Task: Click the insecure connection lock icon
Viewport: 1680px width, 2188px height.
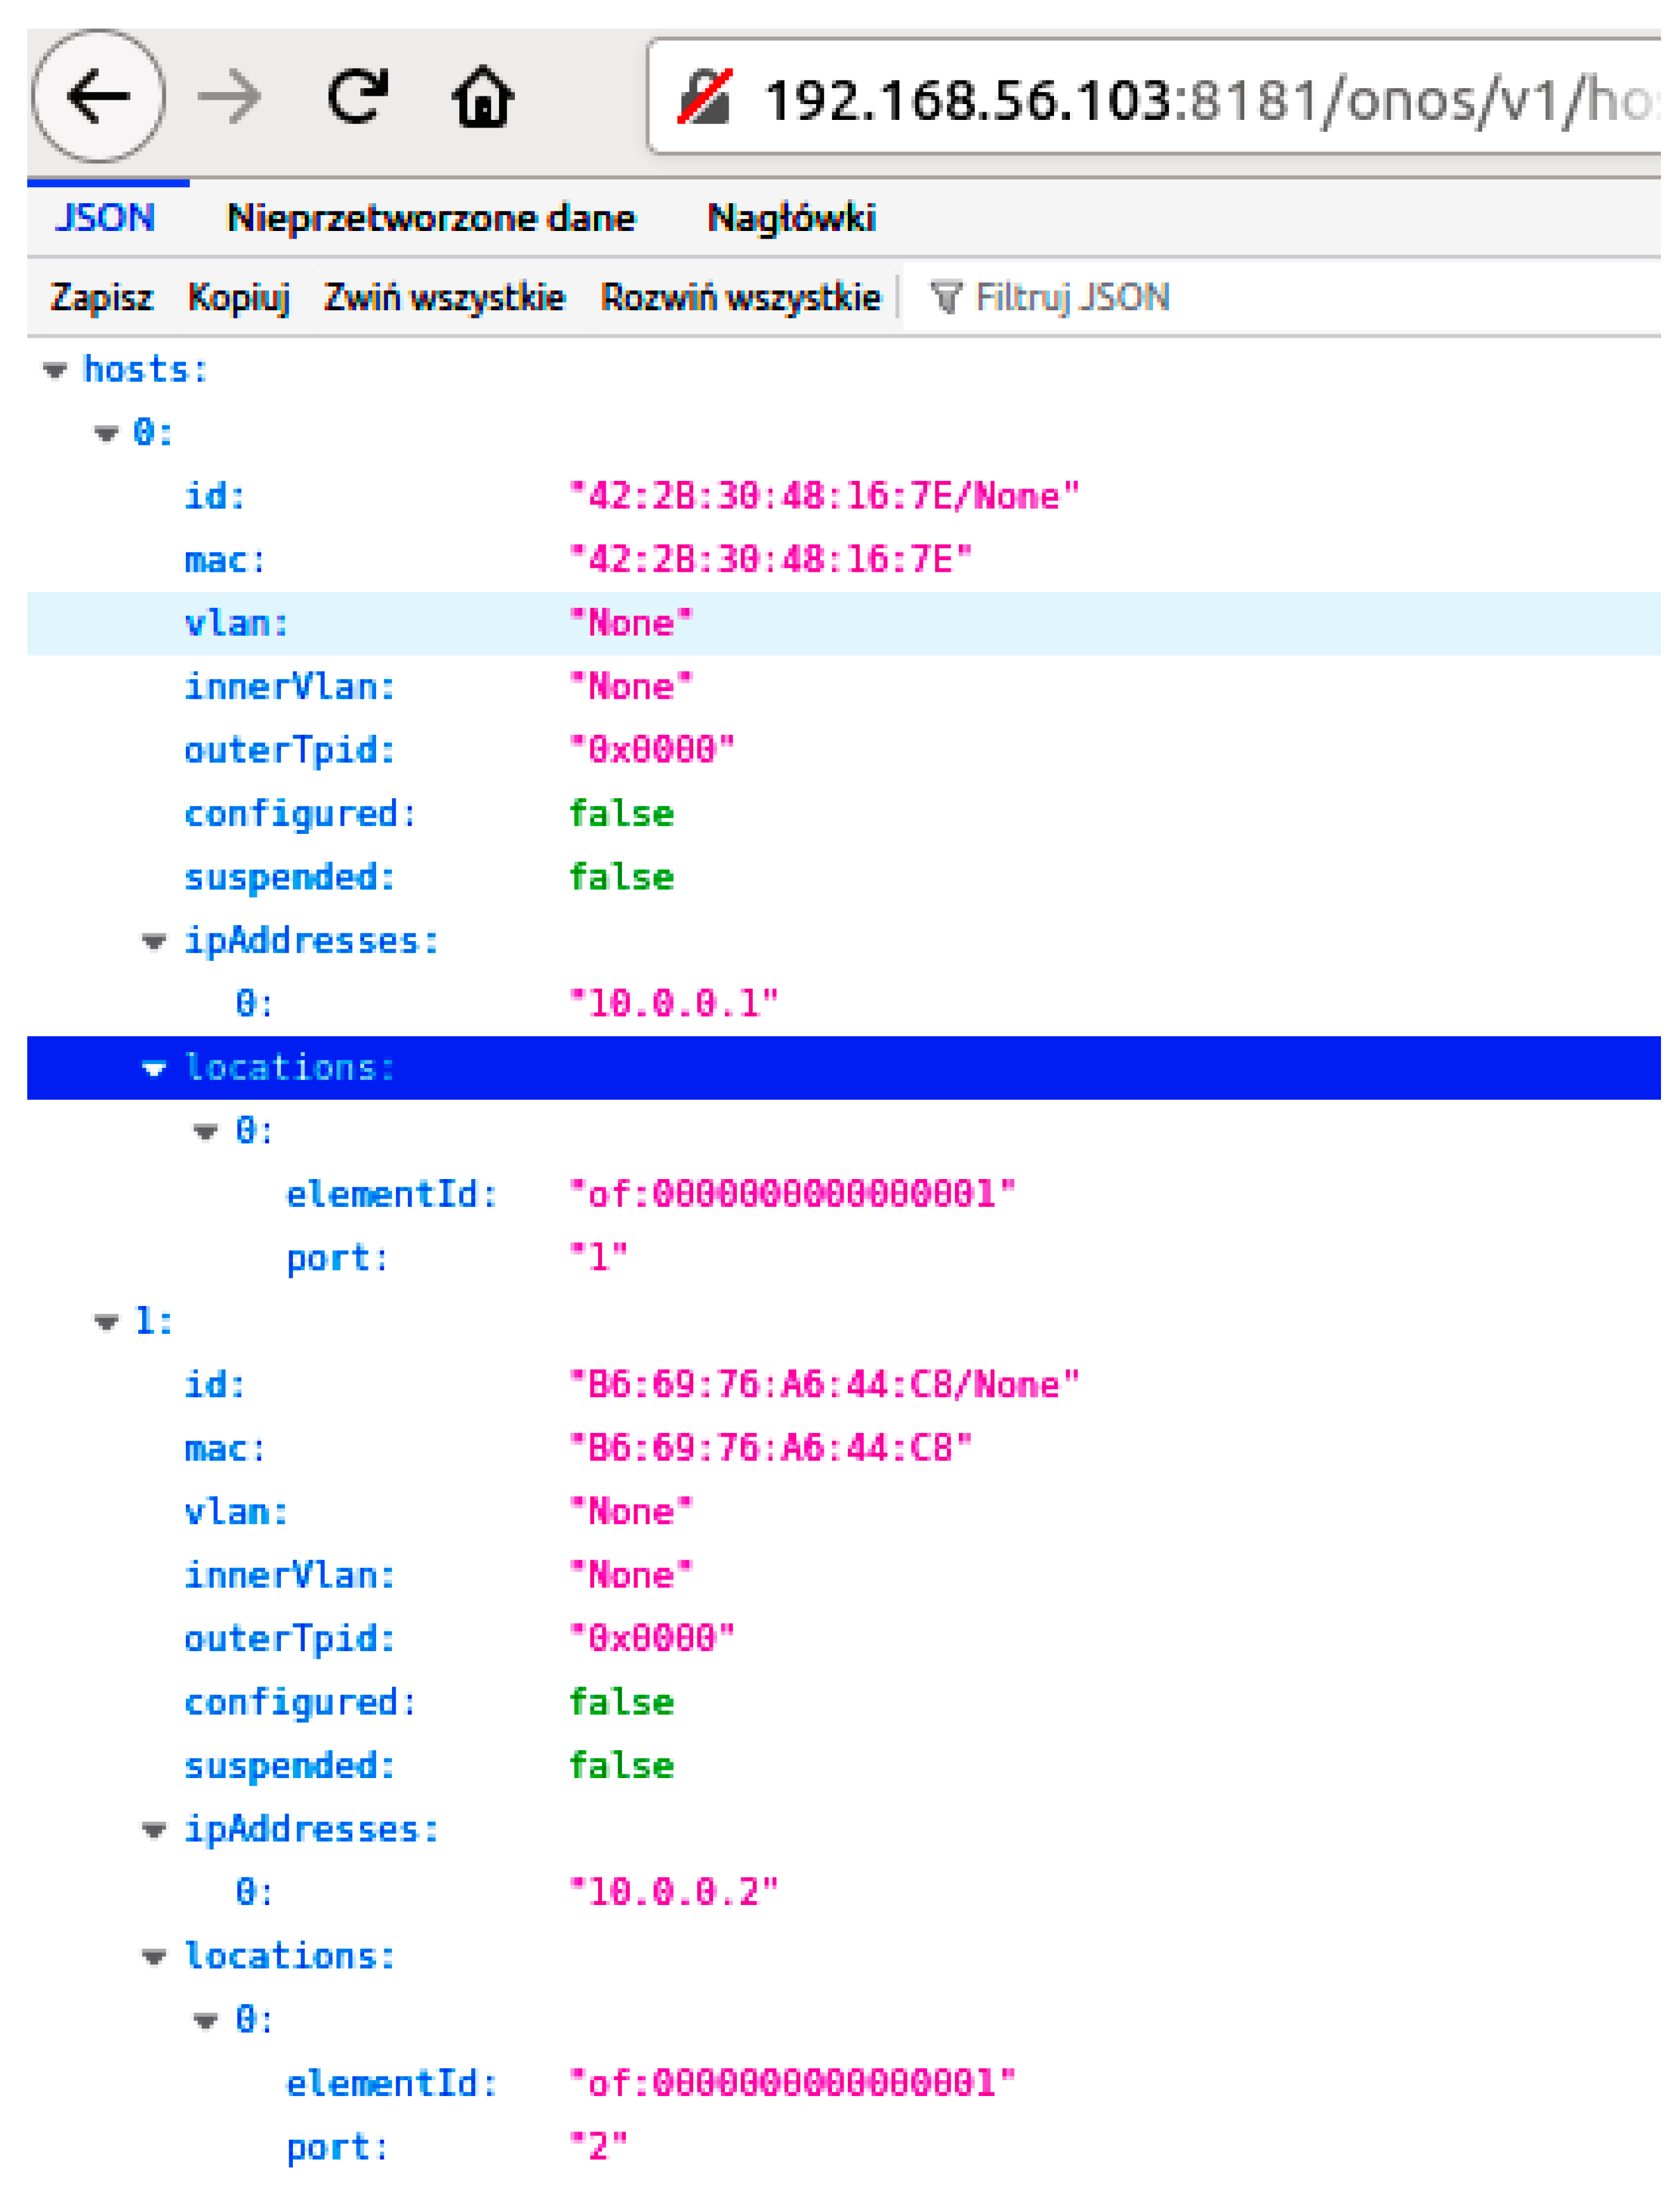Action: [x=705, y=98]
